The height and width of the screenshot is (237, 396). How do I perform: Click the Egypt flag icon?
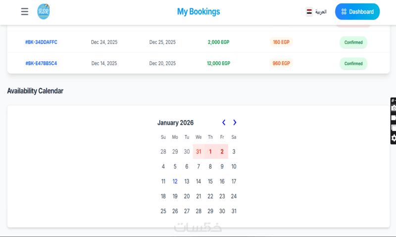coord(309,12)
